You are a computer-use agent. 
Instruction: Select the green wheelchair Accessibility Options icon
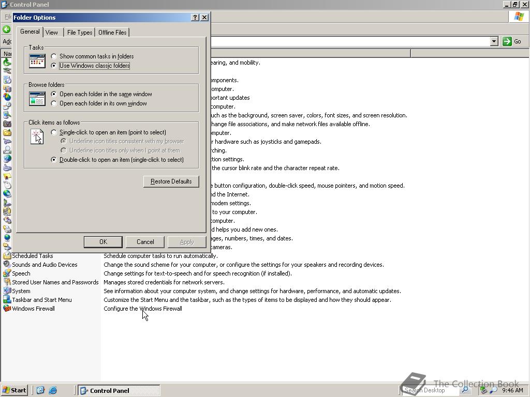(7, 63)
